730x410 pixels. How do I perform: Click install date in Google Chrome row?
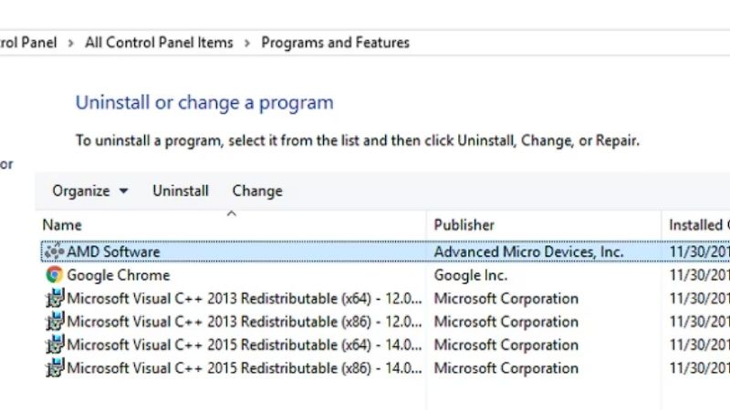[x=699, y=275]
